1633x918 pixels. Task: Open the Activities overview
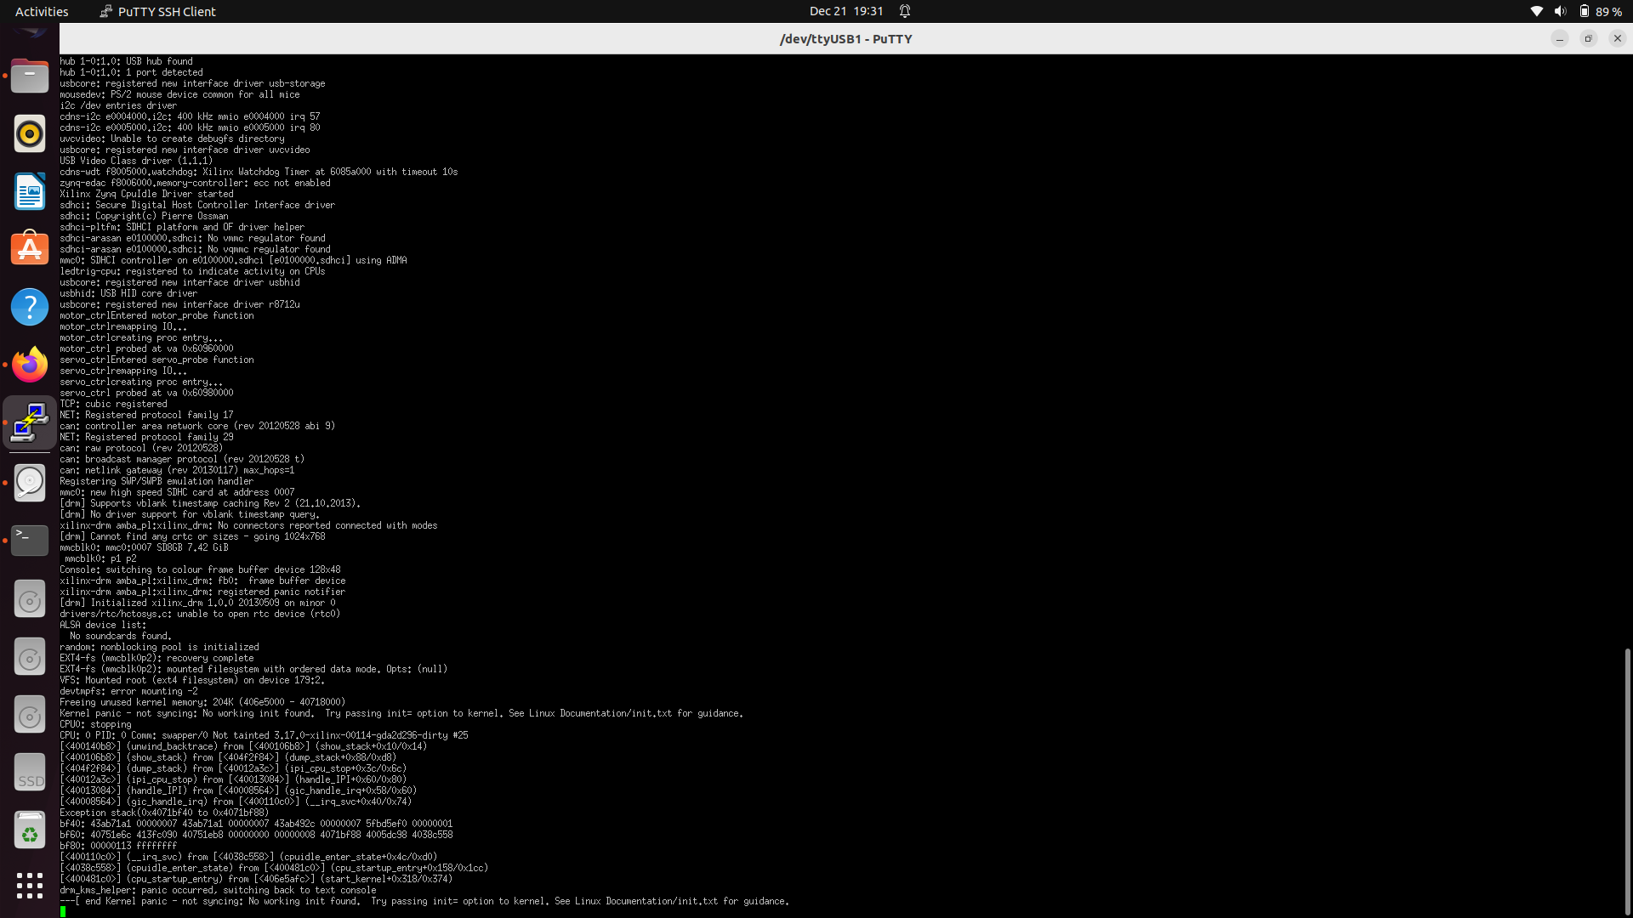click(41, 11)
